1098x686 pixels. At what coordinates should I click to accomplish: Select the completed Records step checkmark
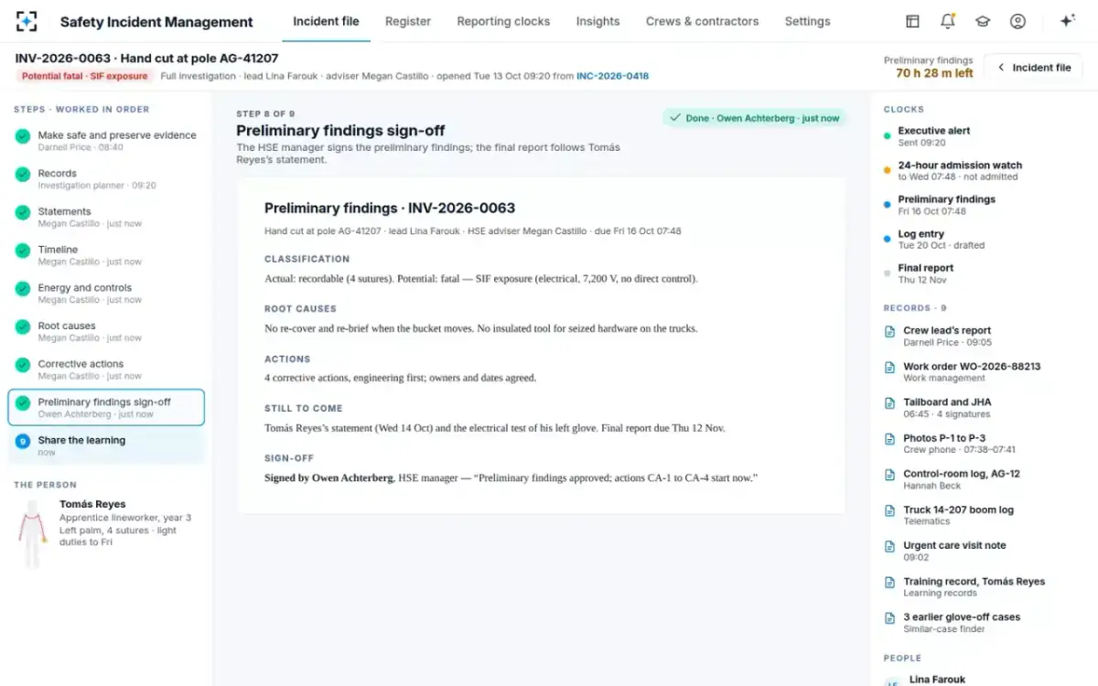pos(23,174)
